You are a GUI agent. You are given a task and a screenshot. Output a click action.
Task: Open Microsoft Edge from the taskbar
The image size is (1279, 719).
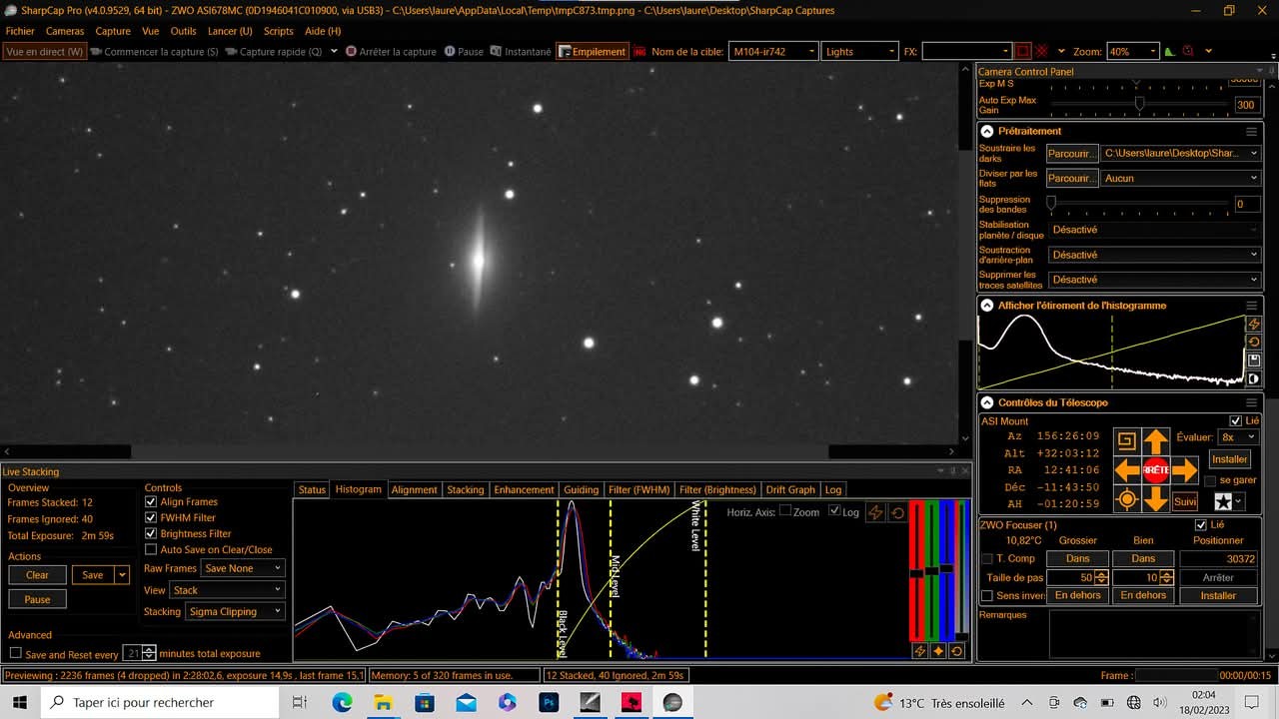point(342,703)
